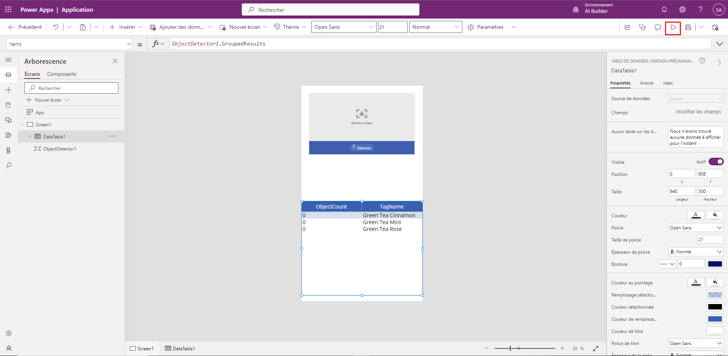The width and height of the screenshot is (728, 356).
Task: Click the Détecter button on canvas
Action: pyautogui.click(x=361, y=148)
